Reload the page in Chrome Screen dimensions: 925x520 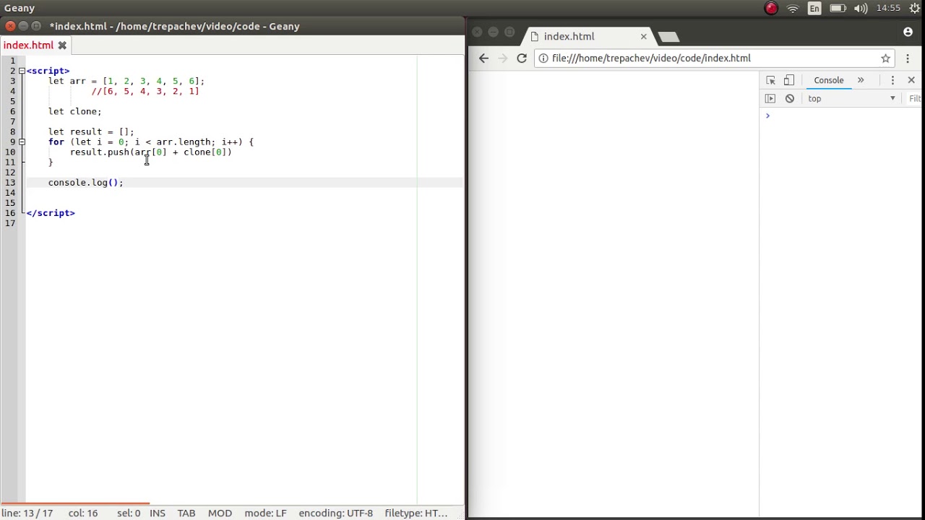[x=522, y=58]
